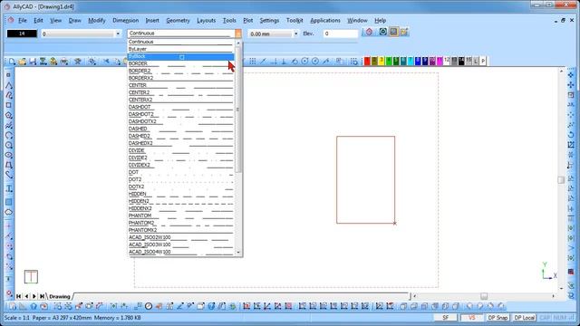Open the File menu

23,20
